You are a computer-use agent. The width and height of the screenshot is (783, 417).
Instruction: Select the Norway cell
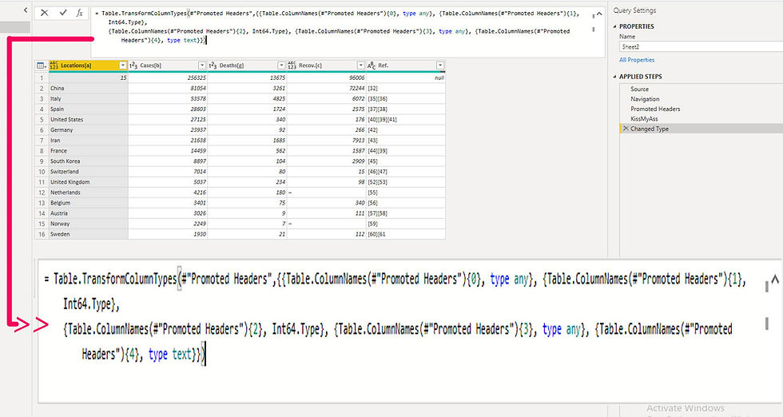pyautogui.click(x=88, y=224)
